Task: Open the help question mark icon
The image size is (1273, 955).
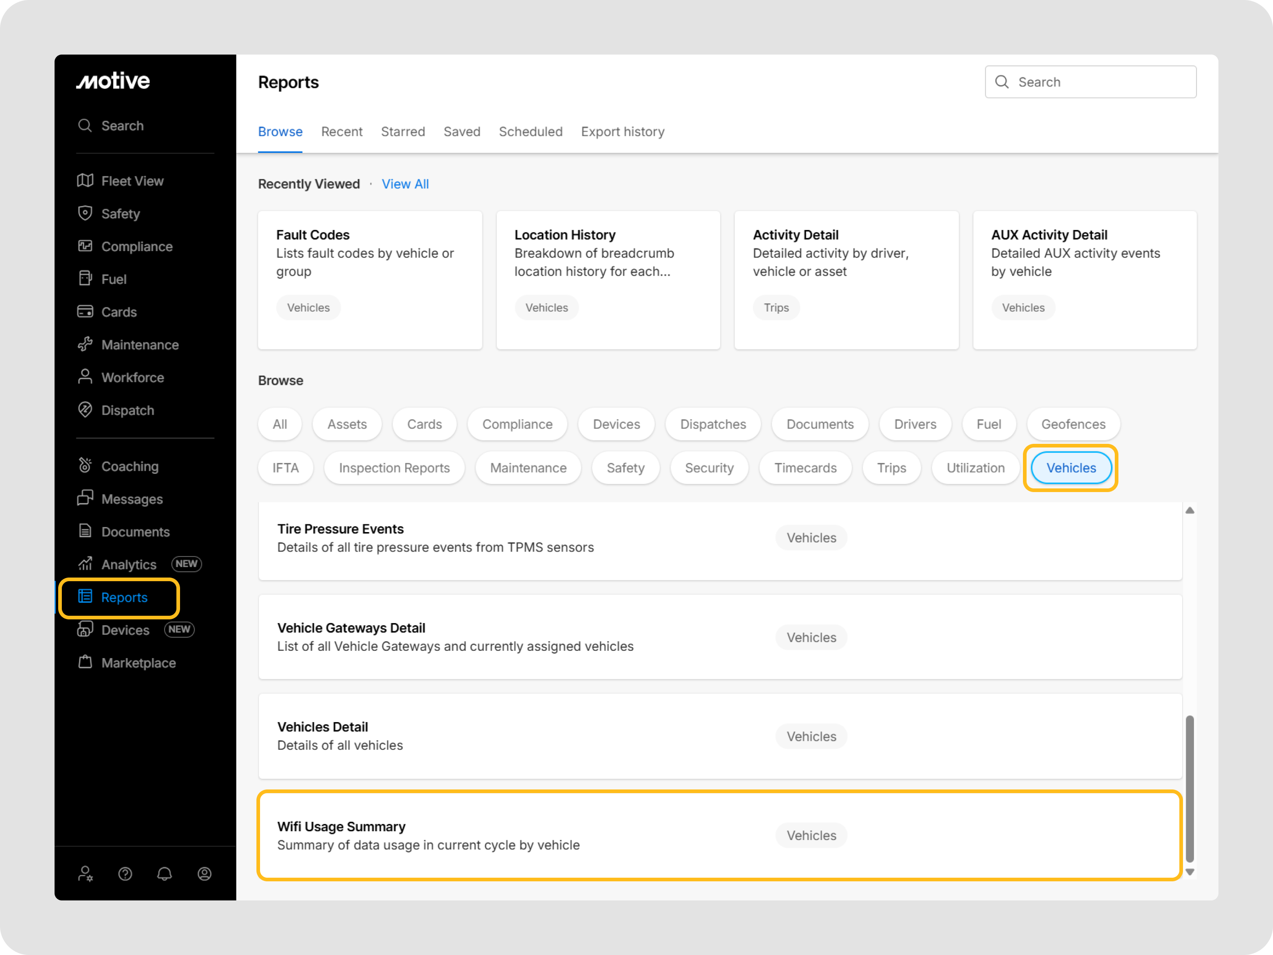Action: (x=125, y=874)
